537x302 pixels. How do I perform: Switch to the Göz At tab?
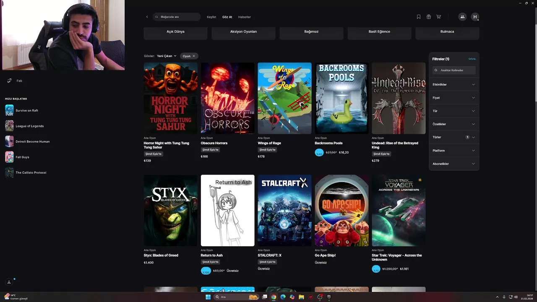coord(227,17)
